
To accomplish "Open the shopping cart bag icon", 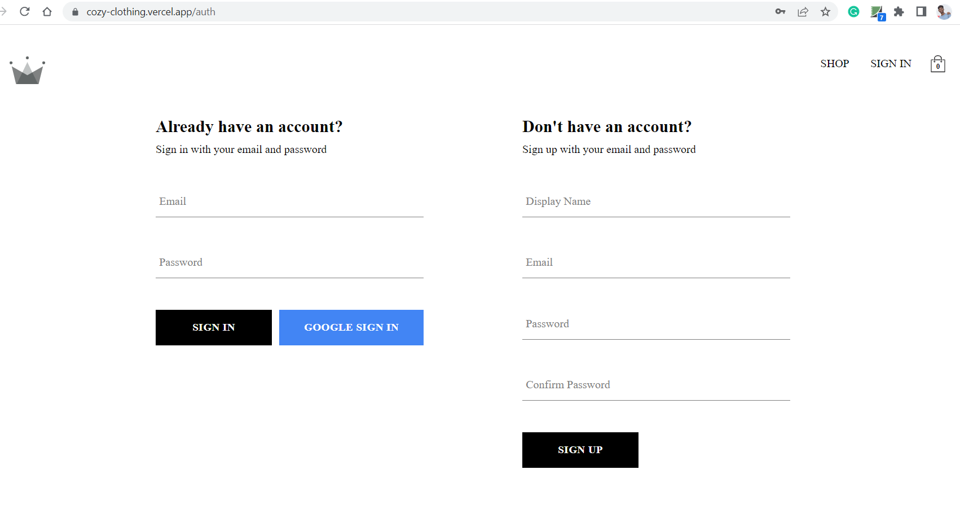I will click(x=937, y=64).
